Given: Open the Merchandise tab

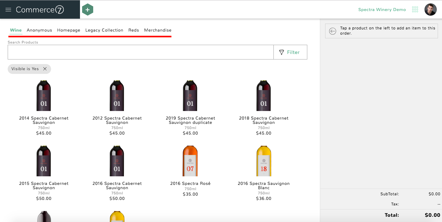Looking at the screenshot, I should tap(158, 30).
